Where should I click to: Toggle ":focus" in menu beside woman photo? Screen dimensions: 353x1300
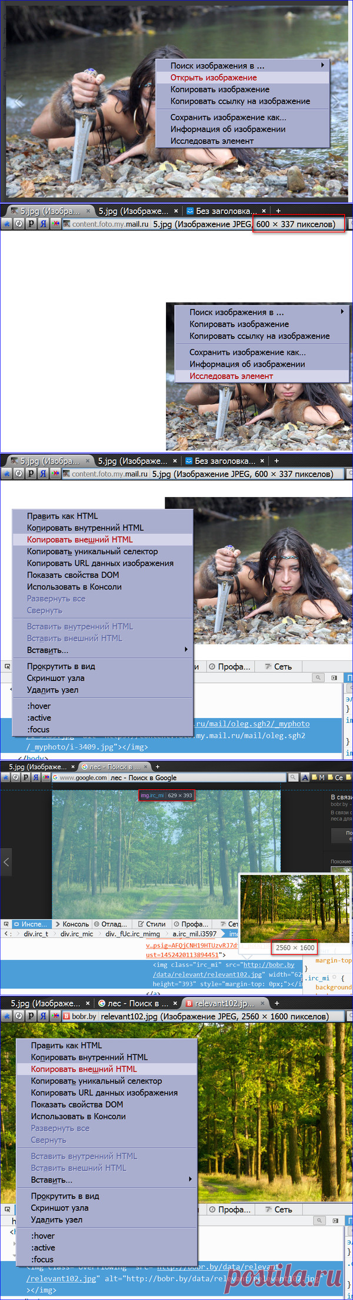[x=102, y=729]
